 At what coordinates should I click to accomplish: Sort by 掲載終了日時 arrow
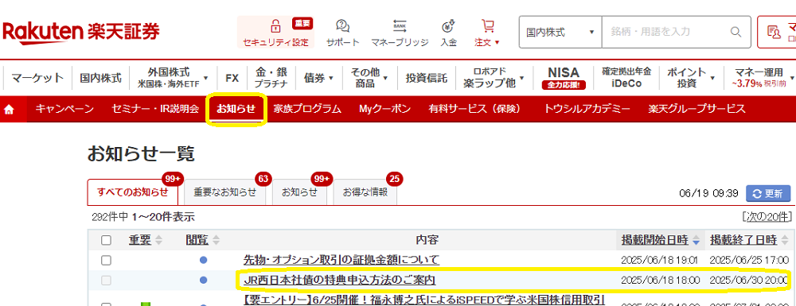point(784,239)
